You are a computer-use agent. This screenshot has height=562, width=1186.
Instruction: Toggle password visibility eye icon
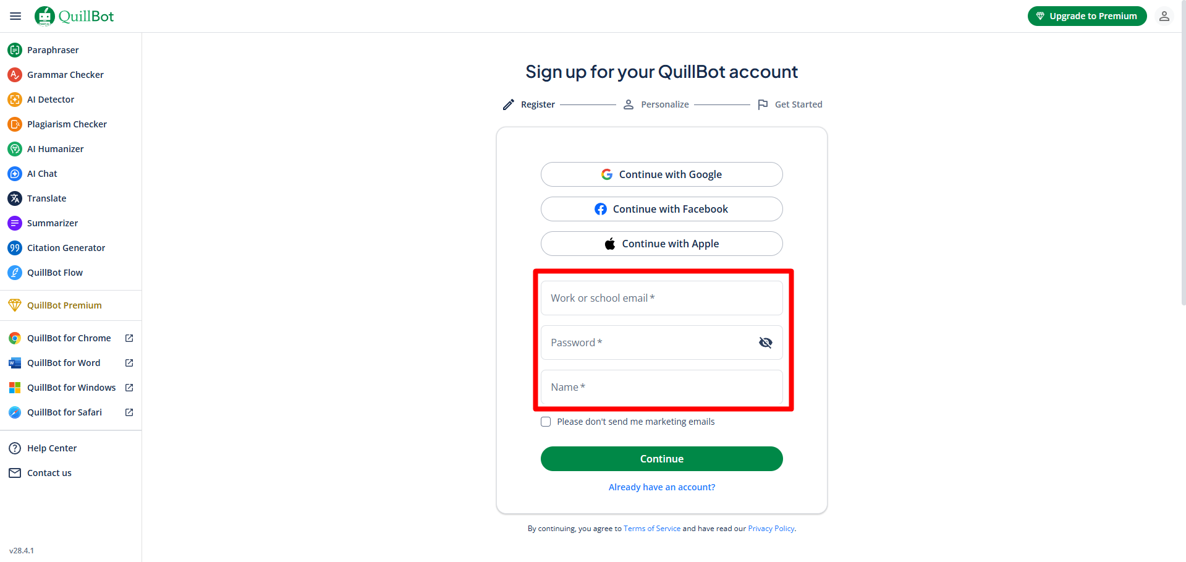point(765,343)
